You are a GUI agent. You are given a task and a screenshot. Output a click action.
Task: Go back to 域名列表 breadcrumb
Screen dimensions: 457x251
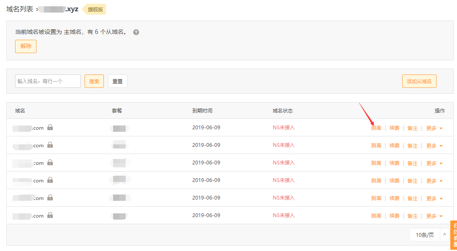(x=20, y=9)
